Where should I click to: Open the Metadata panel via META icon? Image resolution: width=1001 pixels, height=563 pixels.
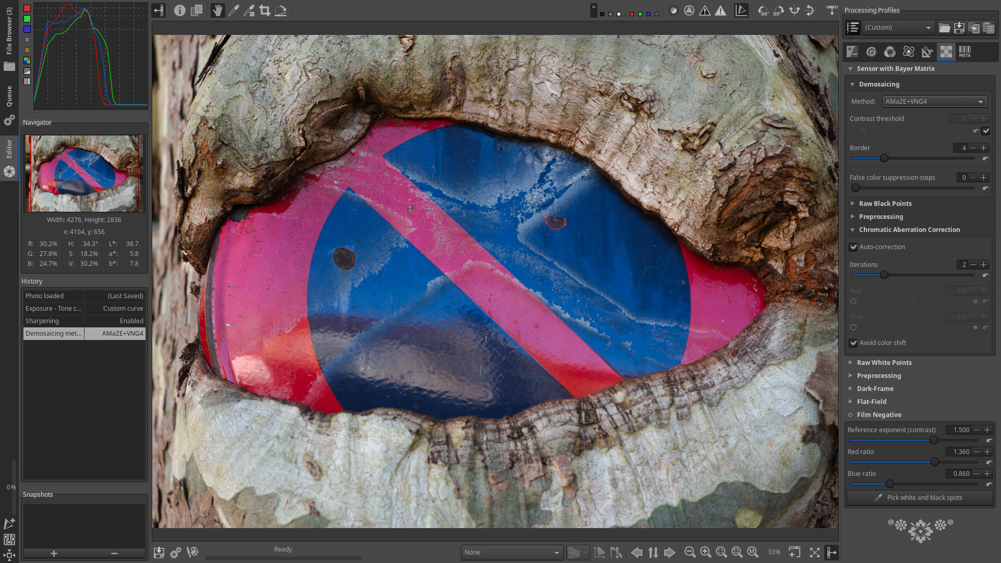click(965, 52)
